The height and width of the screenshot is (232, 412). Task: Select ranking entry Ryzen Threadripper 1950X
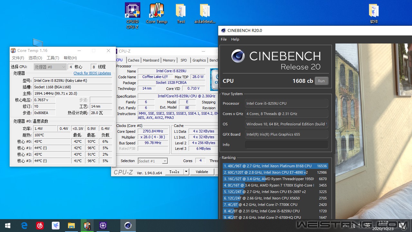(275, 179)
